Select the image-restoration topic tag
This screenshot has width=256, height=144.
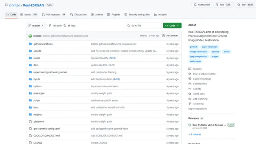tap(198, 52)
